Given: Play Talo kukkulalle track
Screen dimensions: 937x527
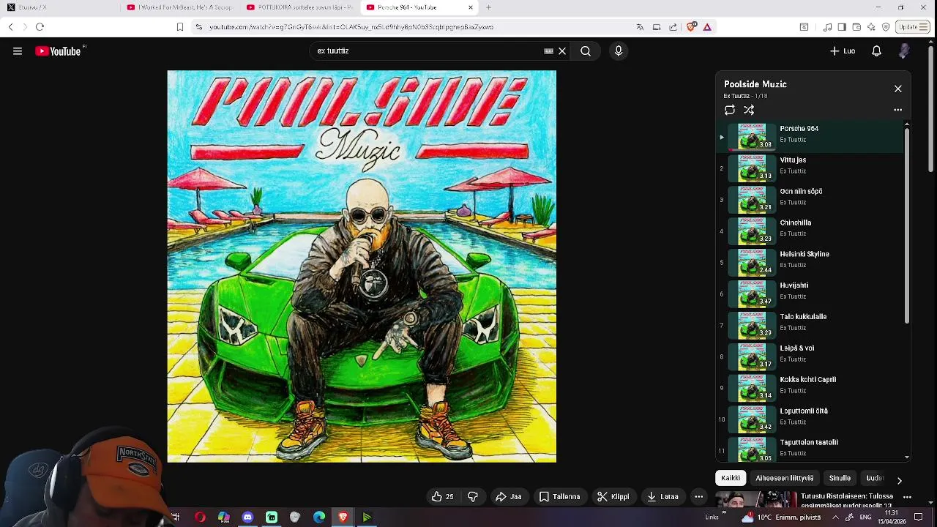Looking at the screenshot, I should tap(810, 326).
